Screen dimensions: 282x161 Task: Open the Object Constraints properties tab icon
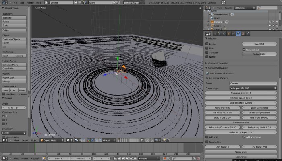click(x=233, y=33)
